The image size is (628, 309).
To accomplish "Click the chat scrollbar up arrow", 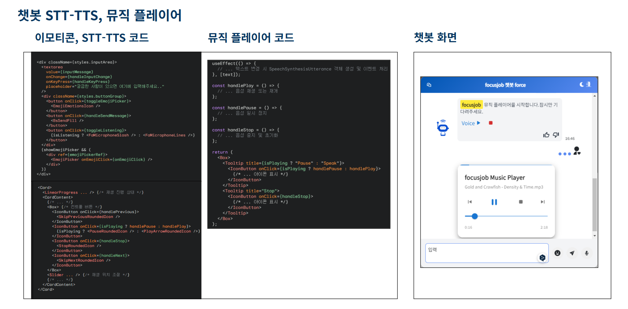I will coord(595,96).
